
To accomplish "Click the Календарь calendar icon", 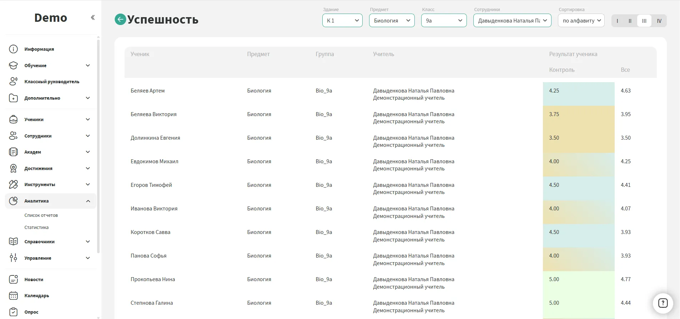I will (13, 296).
